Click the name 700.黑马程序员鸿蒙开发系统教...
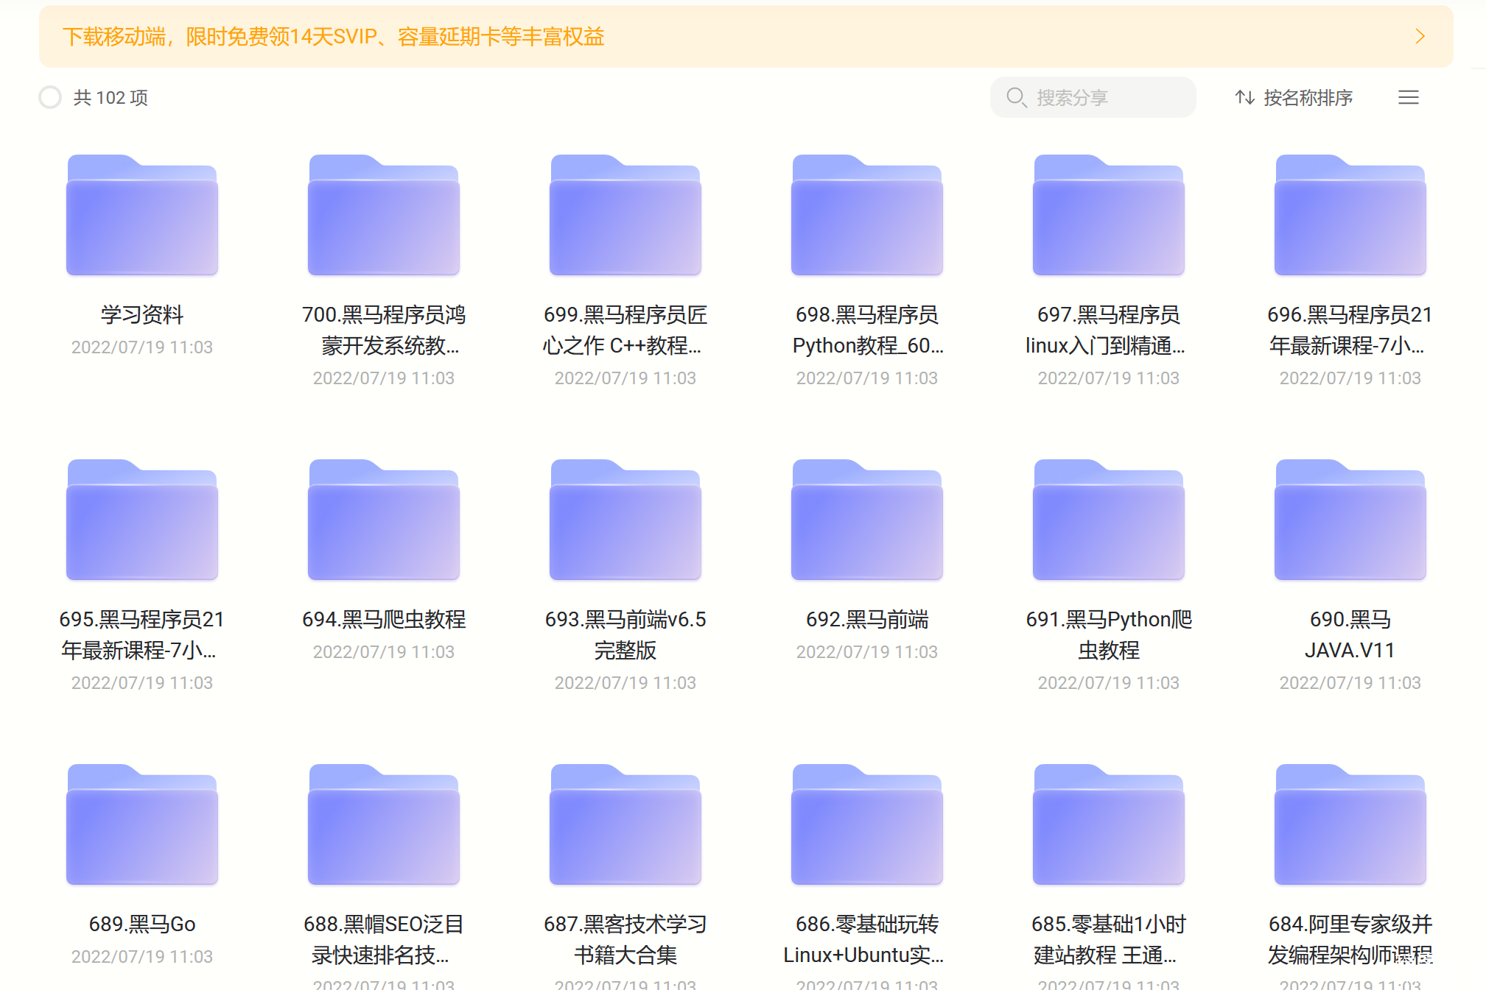Viewport: 1486px width, 990px height. (384, 330)
